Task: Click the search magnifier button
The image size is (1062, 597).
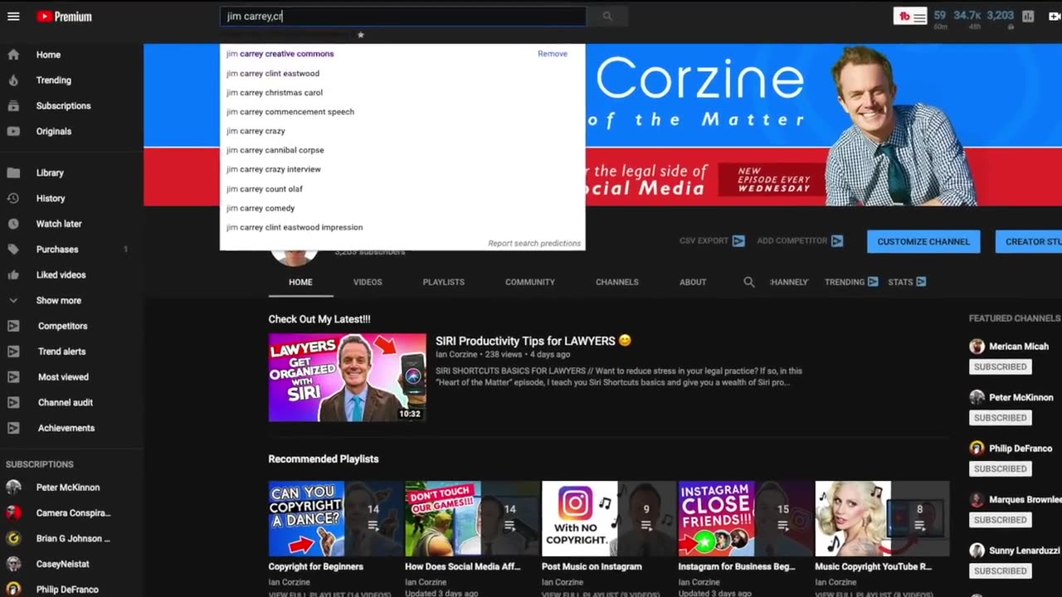Action: click(607, 16)
